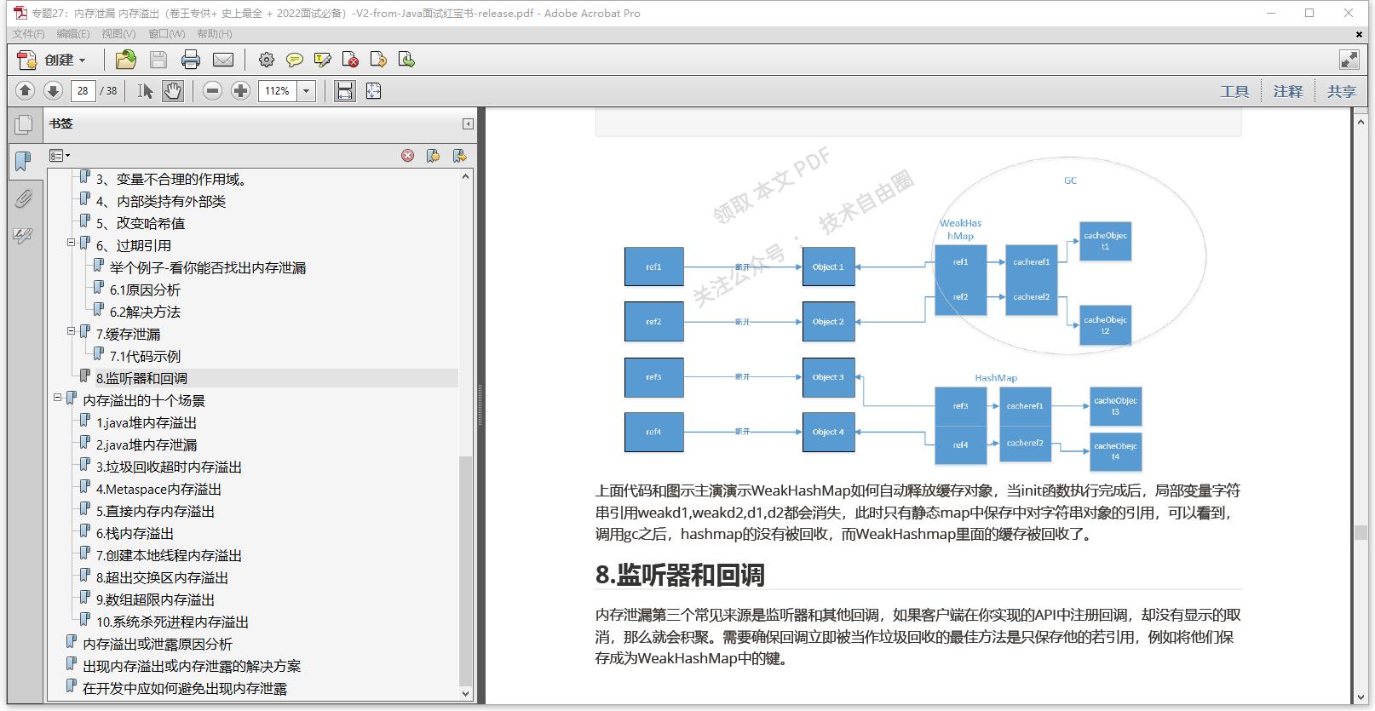Jump to bookmark 6.2解决方法
This screenshot has height=711, width=1375.
coord(145,312)
